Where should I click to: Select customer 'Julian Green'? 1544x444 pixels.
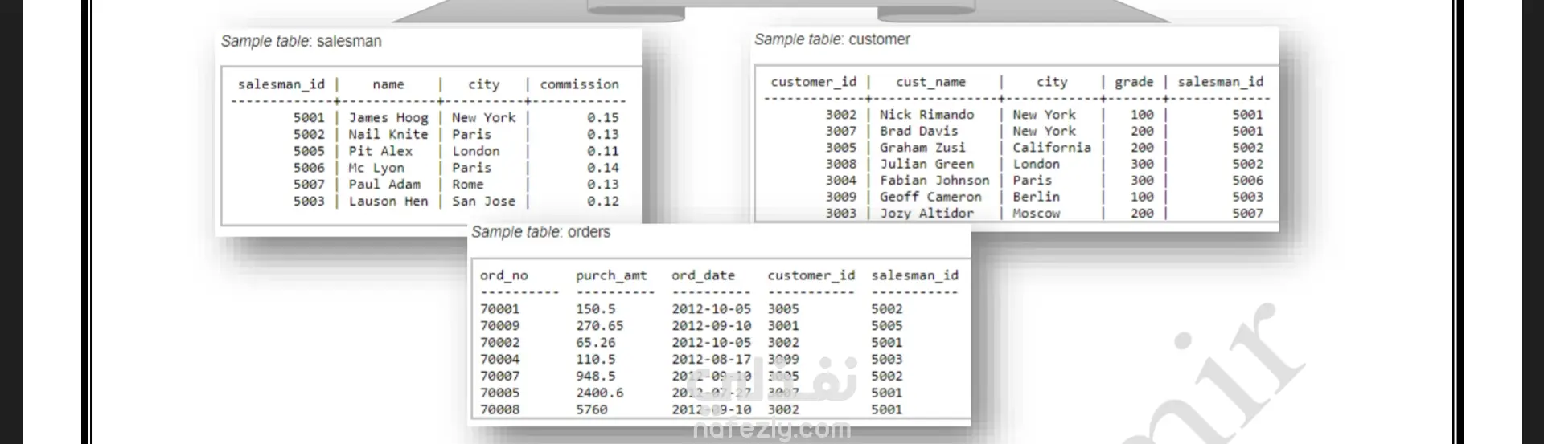click(926, 164)
